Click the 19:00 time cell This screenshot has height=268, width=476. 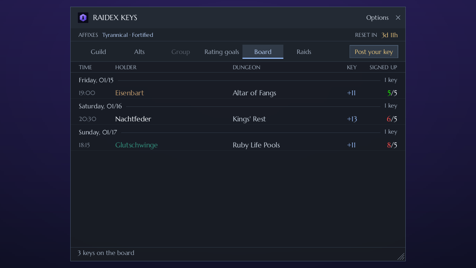tap(87, 93)
